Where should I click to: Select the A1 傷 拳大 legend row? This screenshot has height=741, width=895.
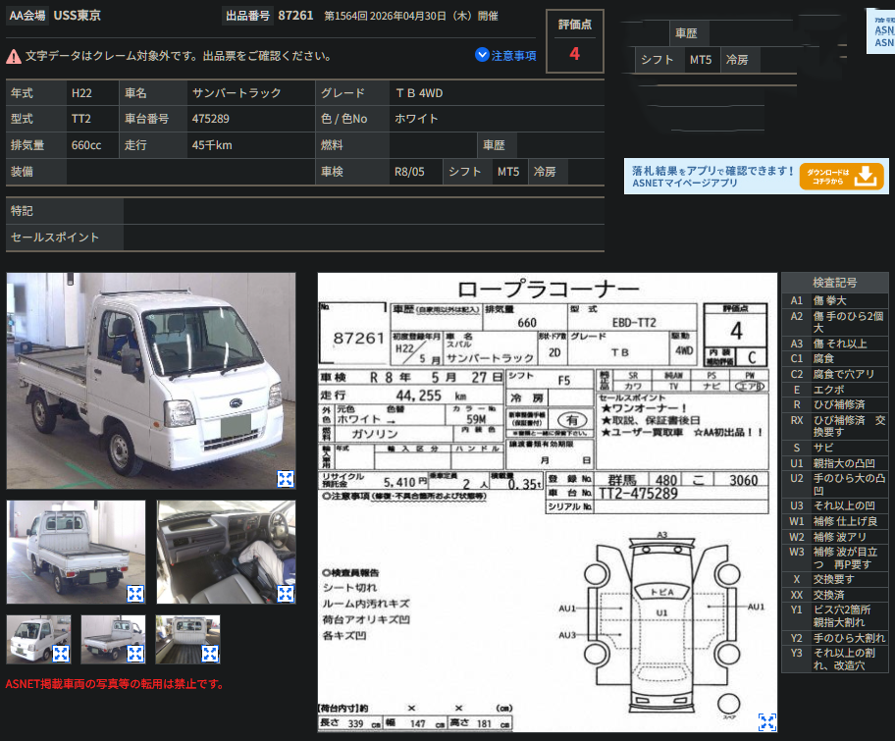point(834,300)
